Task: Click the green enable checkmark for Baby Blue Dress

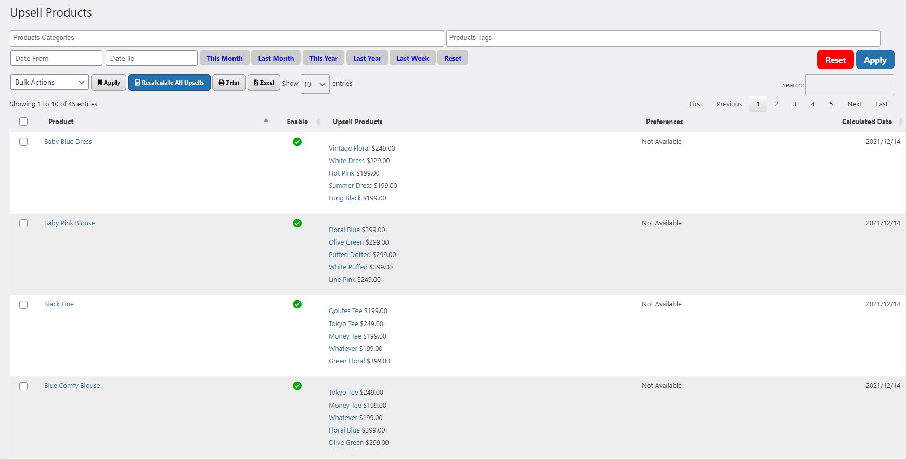Action: coord(297,142)
